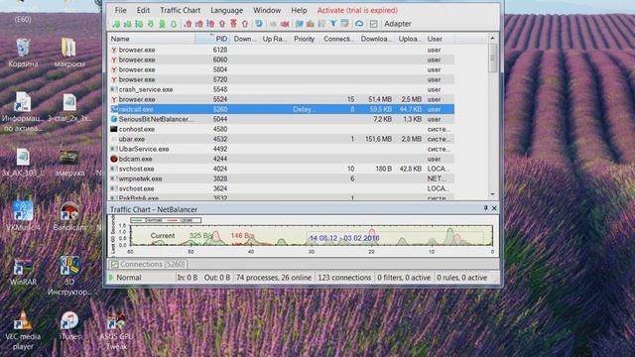
Task: Open the макросы folder on desktop
Action: pyautogui.click(x=69, y=53)
